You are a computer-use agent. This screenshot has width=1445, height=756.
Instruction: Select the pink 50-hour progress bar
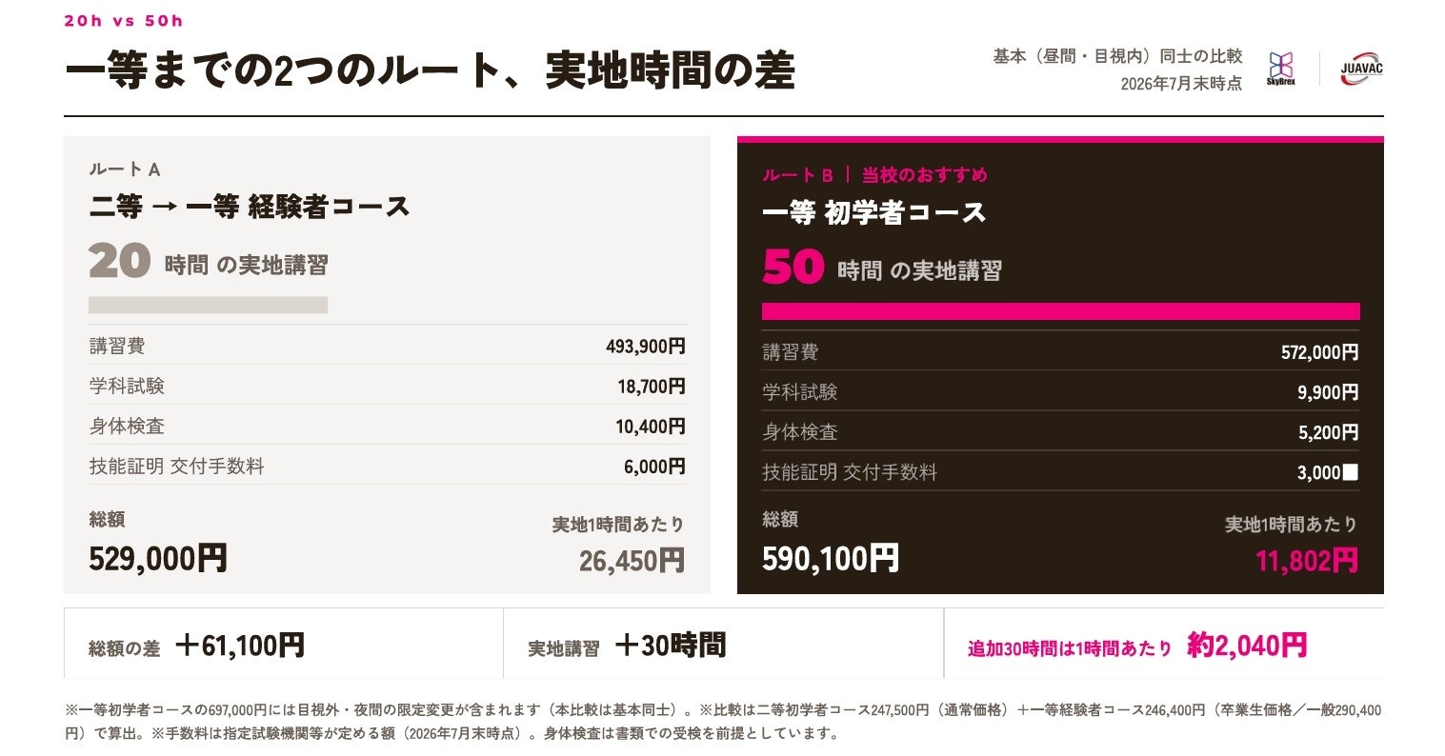coord(1060,311)
